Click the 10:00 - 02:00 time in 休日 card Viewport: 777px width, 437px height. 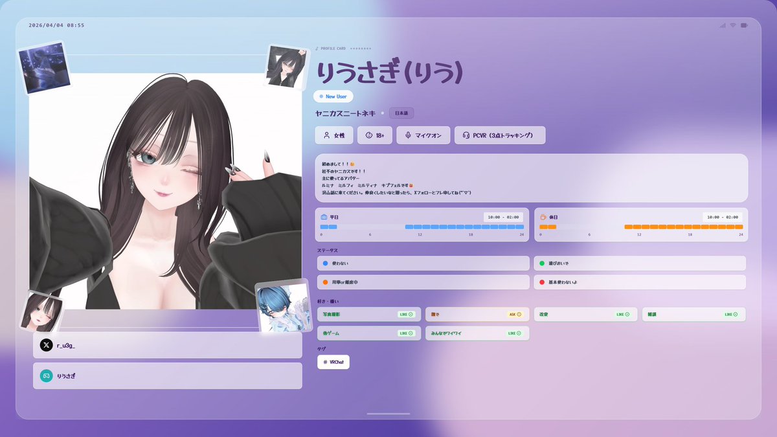click(x=723, y=217)
